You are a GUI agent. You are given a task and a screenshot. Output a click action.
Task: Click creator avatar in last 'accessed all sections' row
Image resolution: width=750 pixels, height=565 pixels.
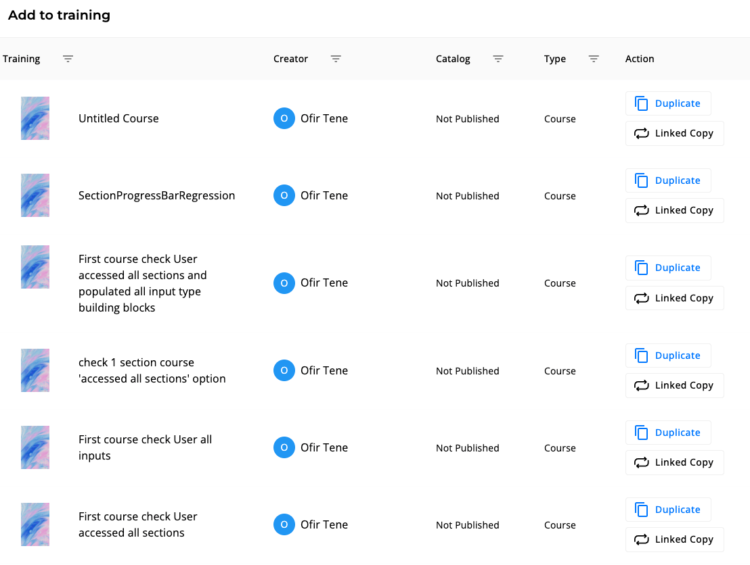pos(284,524)
